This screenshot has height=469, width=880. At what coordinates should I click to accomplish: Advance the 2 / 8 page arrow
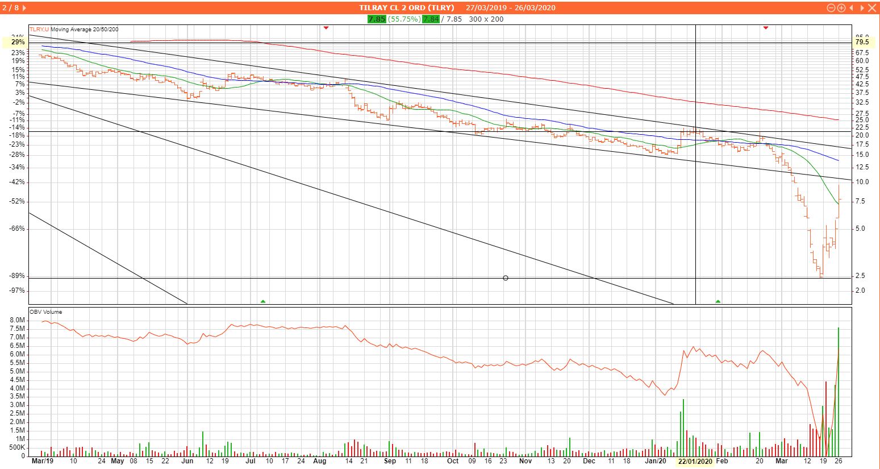[24, 8]
